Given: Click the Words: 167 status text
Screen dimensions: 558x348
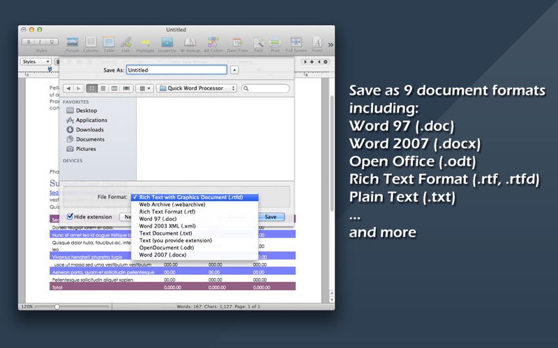Looking at the screenshot, I should pos(189,306).
